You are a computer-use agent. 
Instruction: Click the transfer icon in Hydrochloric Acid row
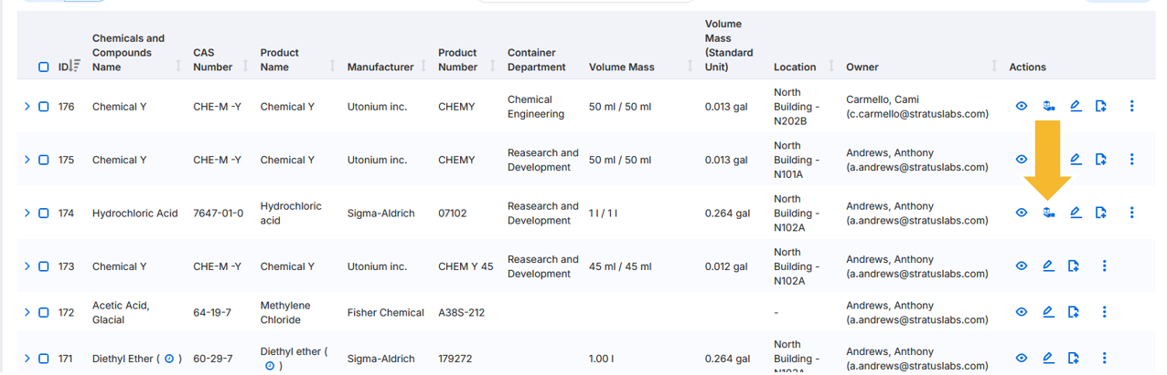(x=1049, y=213)
